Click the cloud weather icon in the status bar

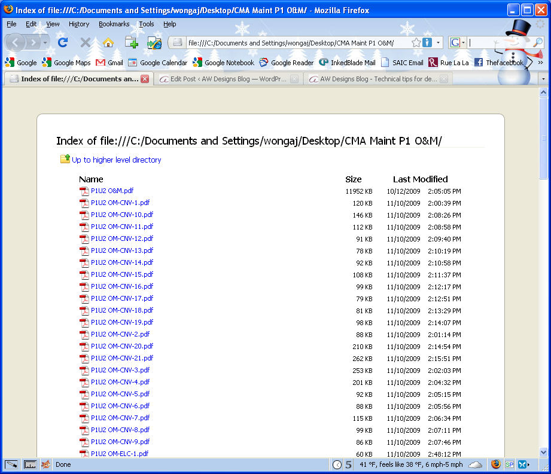[x=475, y=465]
